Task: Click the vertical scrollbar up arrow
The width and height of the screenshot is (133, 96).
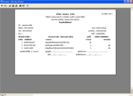Action: click(x=132, y=9)
